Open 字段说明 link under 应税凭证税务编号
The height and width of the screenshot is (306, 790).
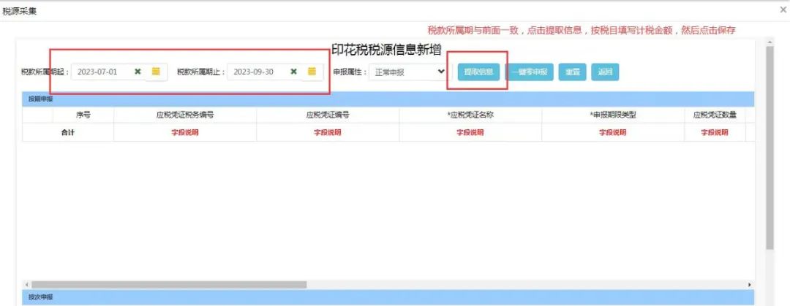[x=185, y=132]
